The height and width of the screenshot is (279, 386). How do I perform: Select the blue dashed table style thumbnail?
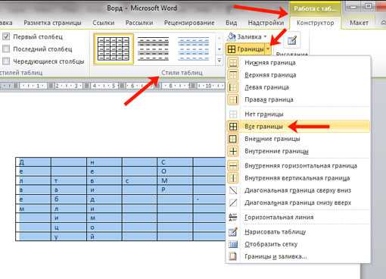click(194, 49)
